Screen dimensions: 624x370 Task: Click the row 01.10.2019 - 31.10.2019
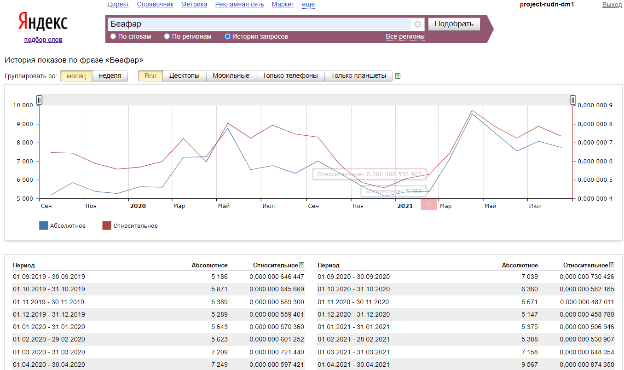click(x=158, y=289)
